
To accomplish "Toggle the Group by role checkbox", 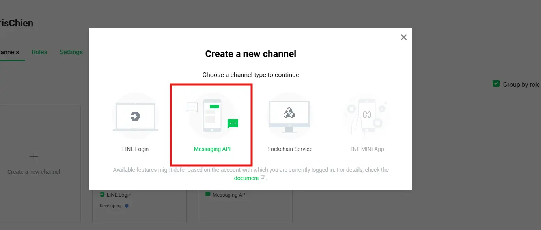I will click(x=496, y=84).
